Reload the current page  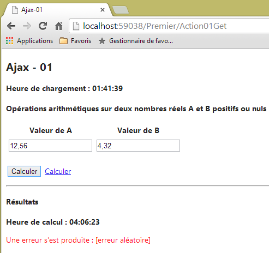43,26
